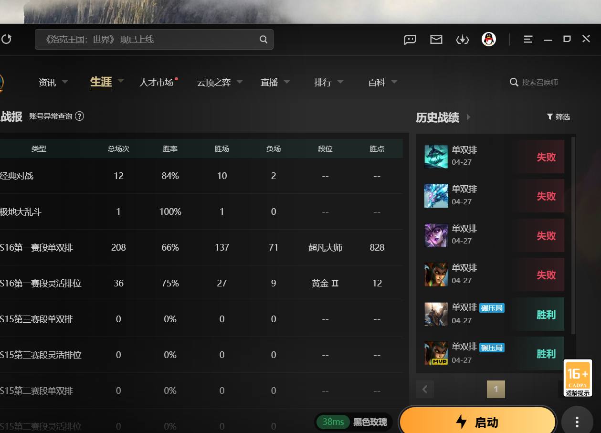This screenshot has height=433, width=601.
Task: Open the chat message bubble icon
Action: [x=410, y=40]
